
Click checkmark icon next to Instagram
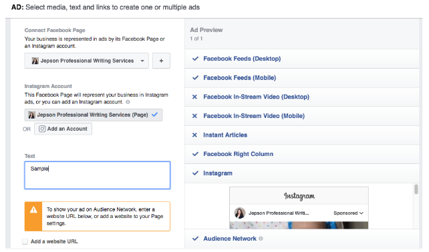195,173
